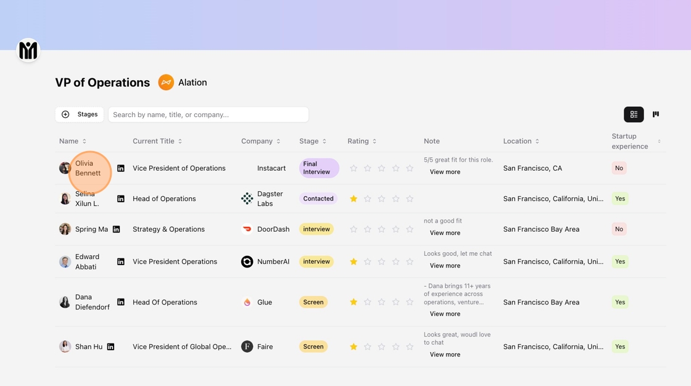The image size is (691, 386).
Task: Click the VP of Operations page title
Action: [102, 83]
